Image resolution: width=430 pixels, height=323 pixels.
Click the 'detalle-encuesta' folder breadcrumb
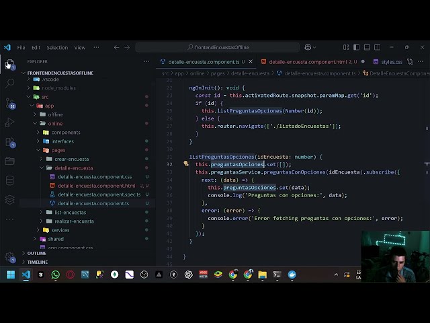click(x=250, y=73)
